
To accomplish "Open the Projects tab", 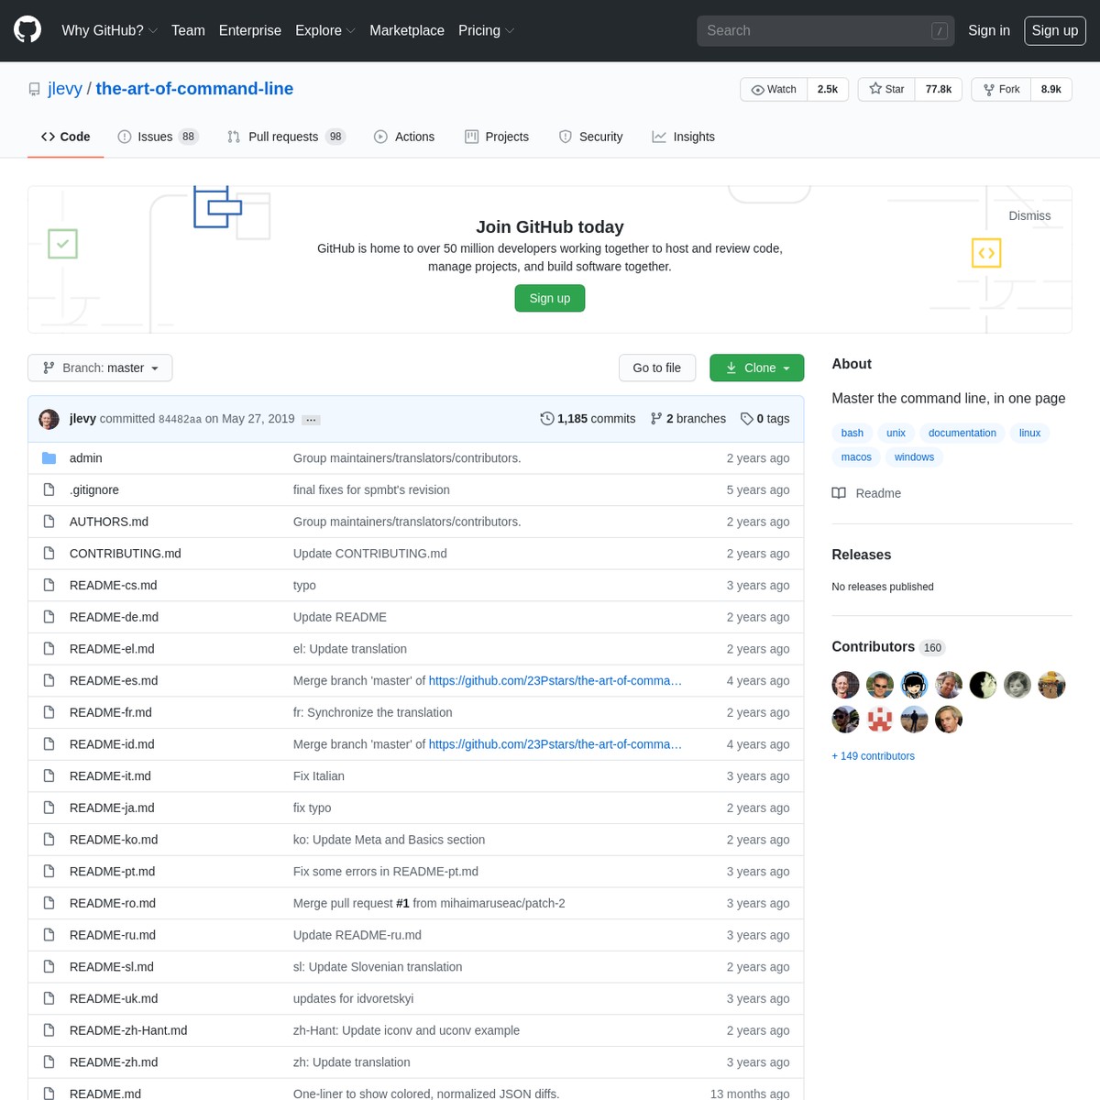I will click(497, 137).
